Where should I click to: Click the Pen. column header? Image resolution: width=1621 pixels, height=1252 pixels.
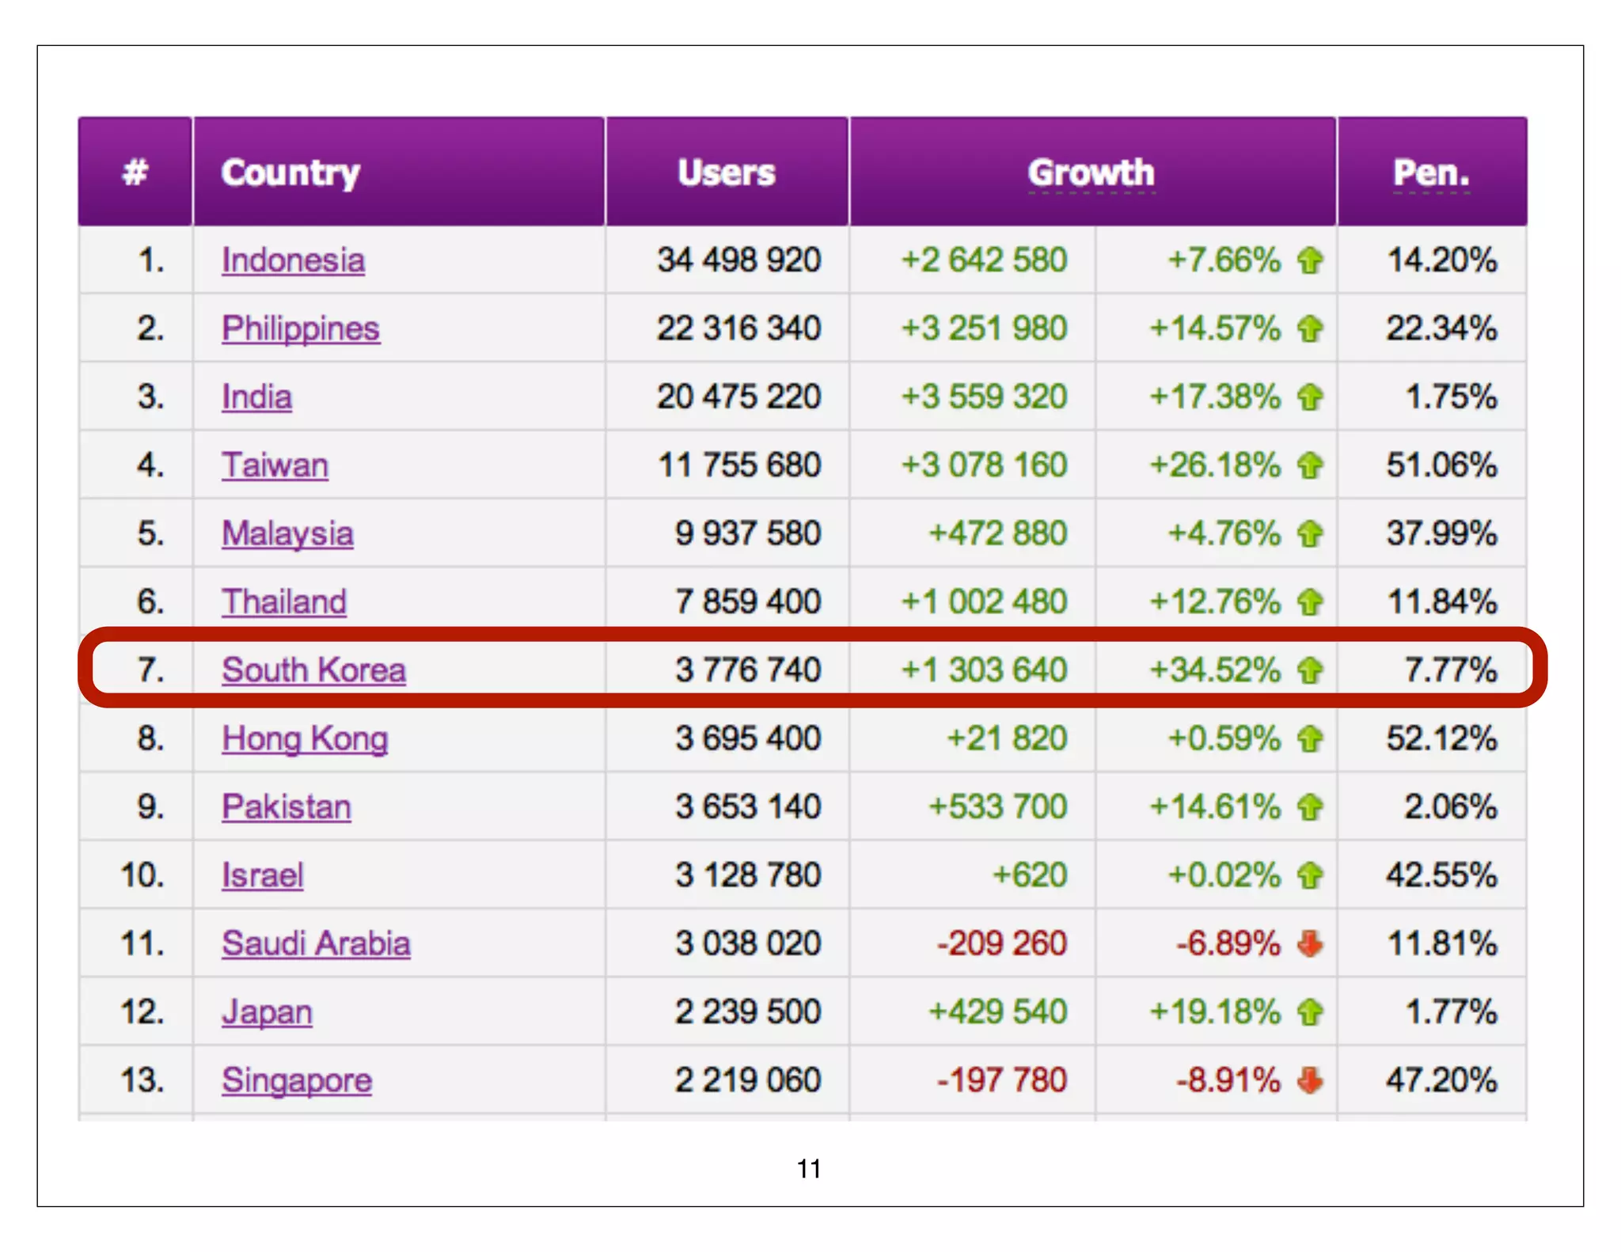pyautogui.click(x=1430, y=173)
